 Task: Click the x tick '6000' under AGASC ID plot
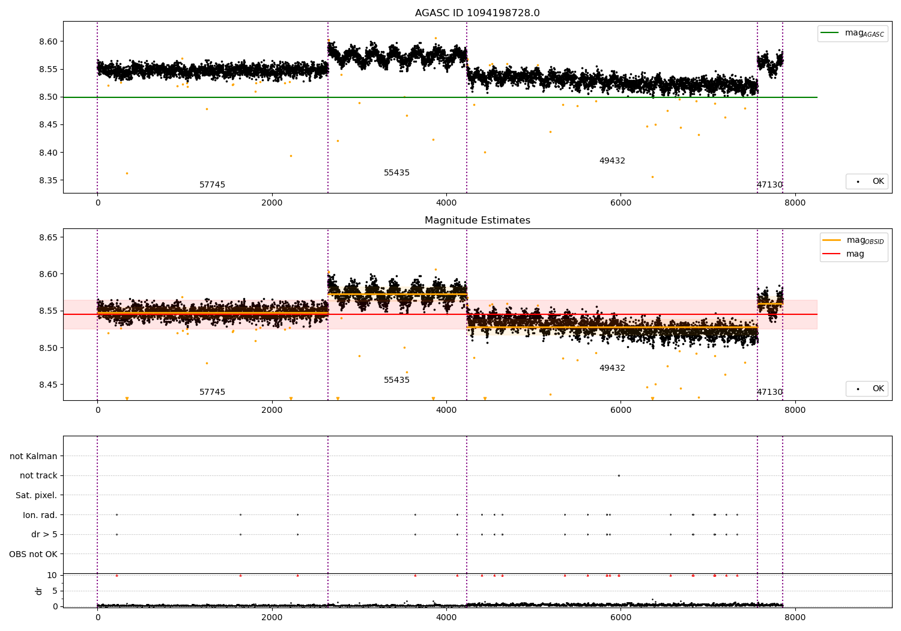(620, 203)
